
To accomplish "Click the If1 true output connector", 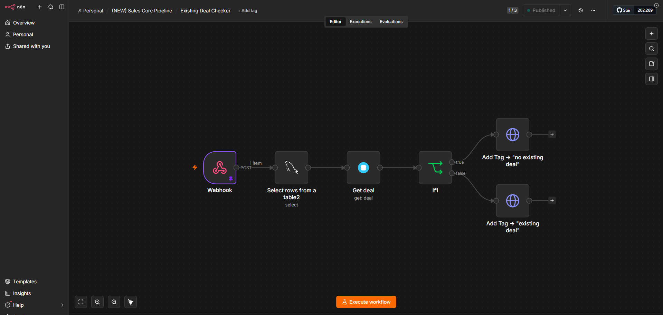I will (452, 162).
